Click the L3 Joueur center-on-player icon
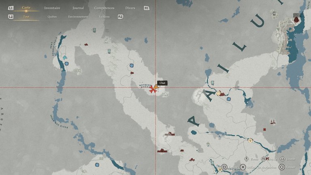Image resolution: width=311 pixels, height=175 pixels. 282,159
